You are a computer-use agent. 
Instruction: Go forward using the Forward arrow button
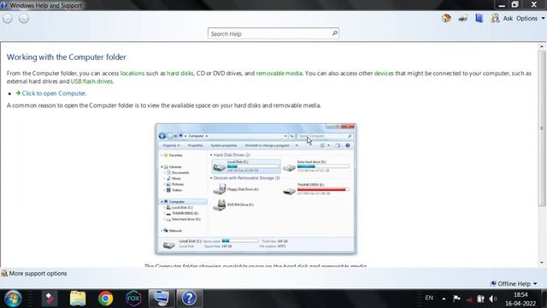pyautogui.click(x=24, y=19)
